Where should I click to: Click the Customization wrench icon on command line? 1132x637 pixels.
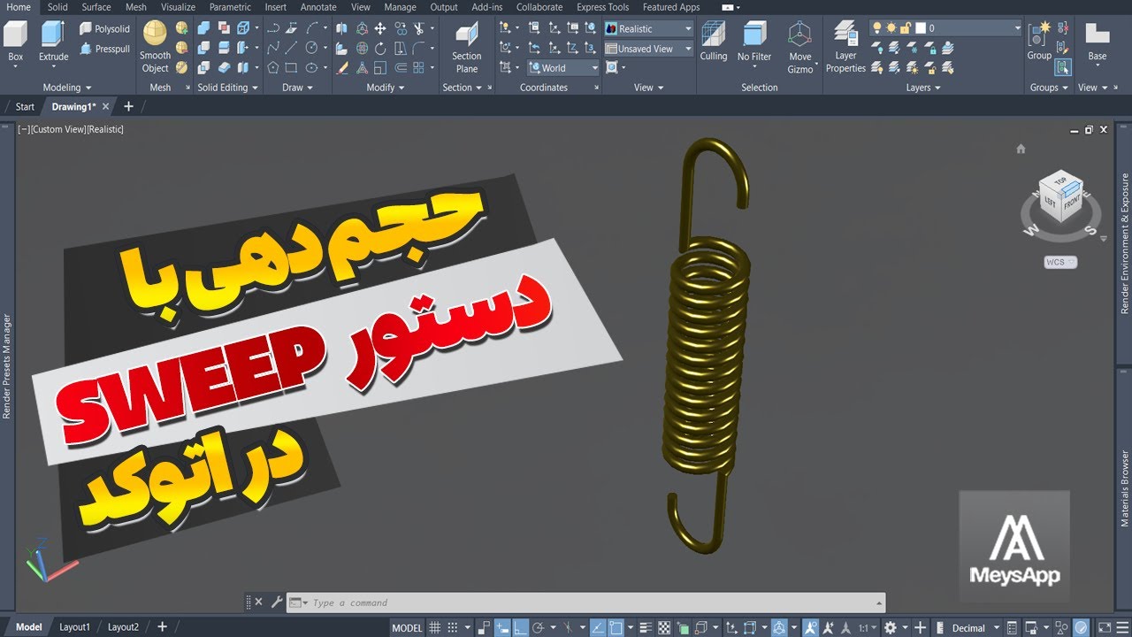[x=276, y=602]
